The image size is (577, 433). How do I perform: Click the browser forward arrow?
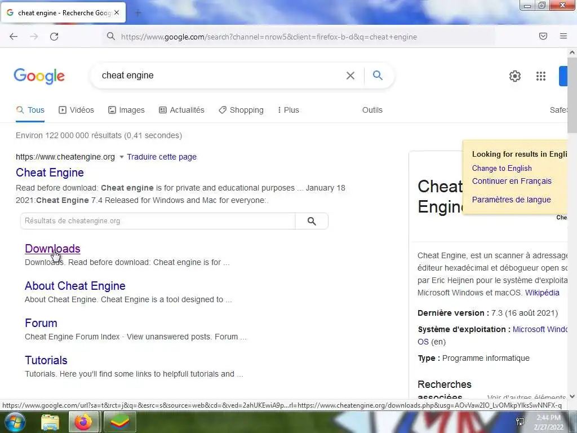[x=34, y=37]
